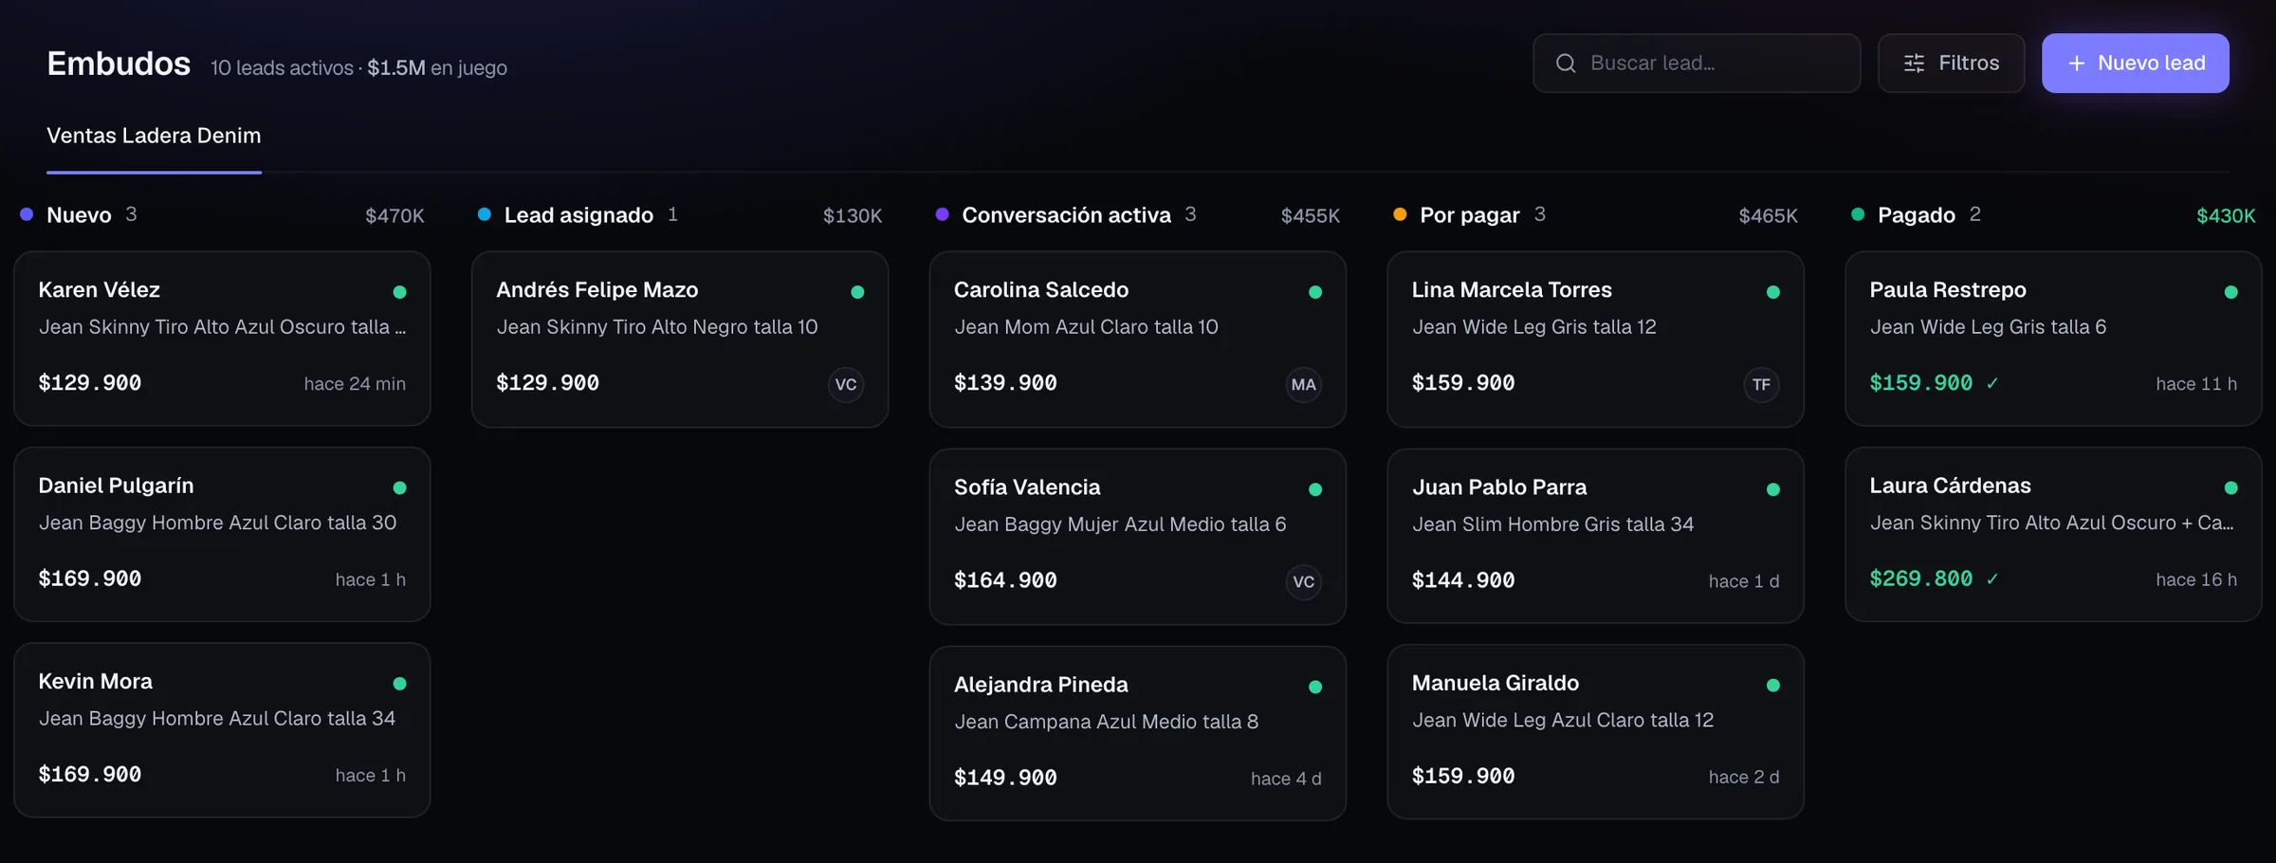Click 'Jean Campana Azul Medio talla 8' product text

point(1106,722)
